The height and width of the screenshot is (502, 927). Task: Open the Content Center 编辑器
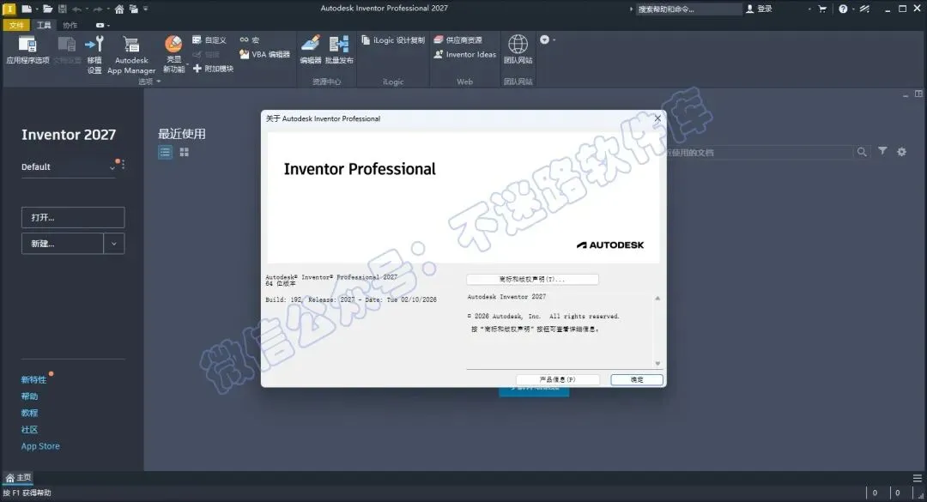pyautogui.click(x=311, y=50)
